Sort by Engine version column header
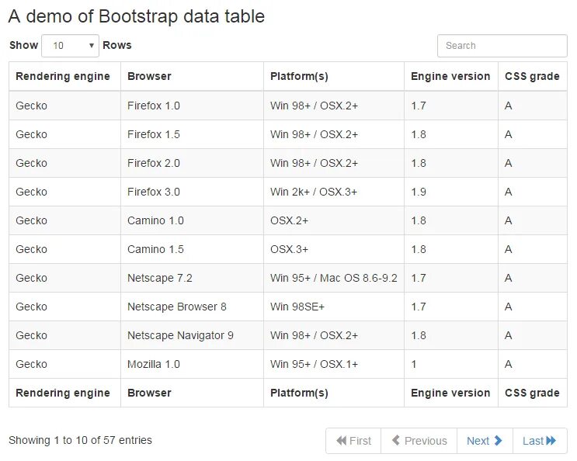This screenshot has height=461, width=577. [x=451, y=76]
